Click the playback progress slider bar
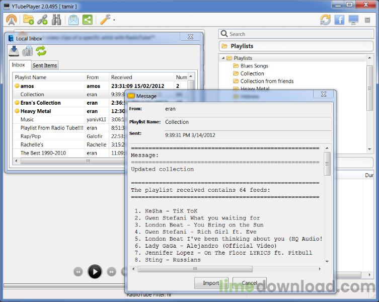Viewport: 379px width, 302px height. click(x=64, y=286)
